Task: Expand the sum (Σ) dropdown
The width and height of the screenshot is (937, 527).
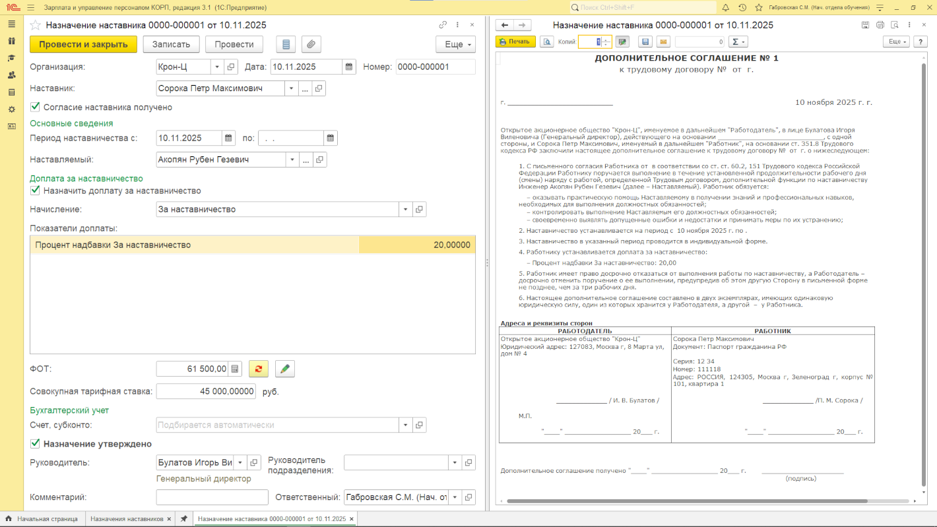Action: 738,42
